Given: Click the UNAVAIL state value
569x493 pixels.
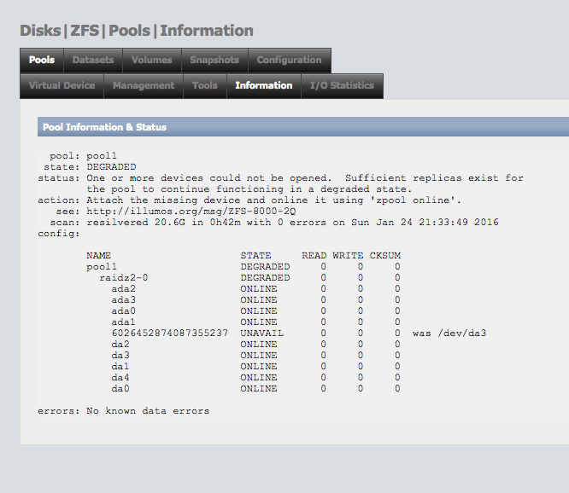Looking at the screenshot, I should click(262, 333).
